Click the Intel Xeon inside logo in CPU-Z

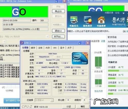click(80, 58)
